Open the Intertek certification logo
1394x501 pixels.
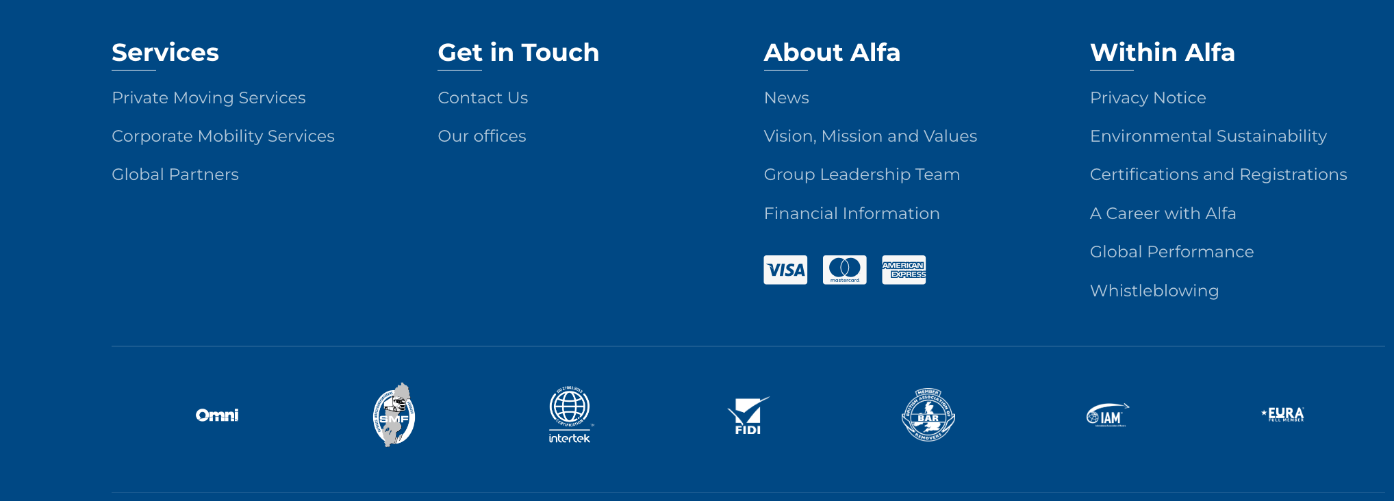click(570, 415)
